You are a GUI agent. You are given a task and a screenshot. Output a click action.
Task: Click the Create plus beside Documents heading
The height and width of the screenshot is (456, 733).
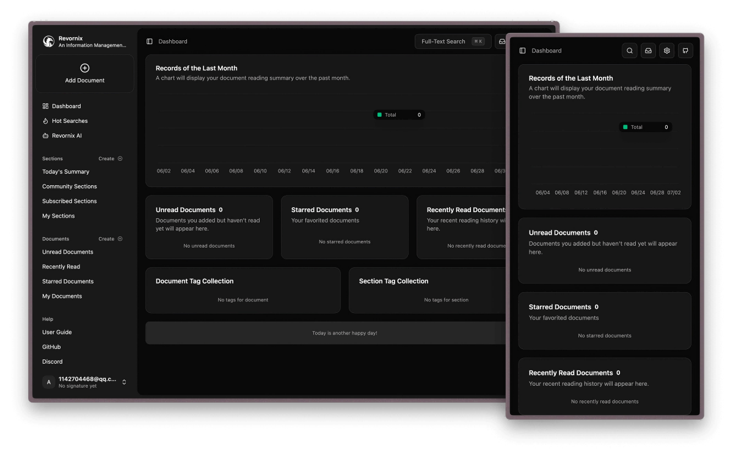(120, 239)
